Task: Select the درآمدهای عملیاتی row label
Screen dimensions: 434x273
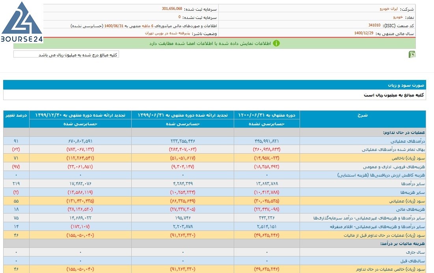Action: 408,141
